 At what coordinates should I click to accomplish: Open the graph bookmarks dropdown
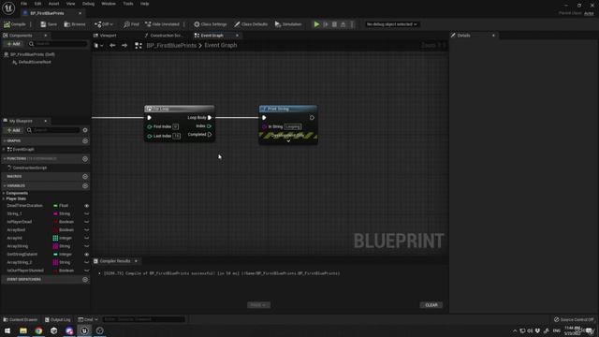(x=98, y=46)
